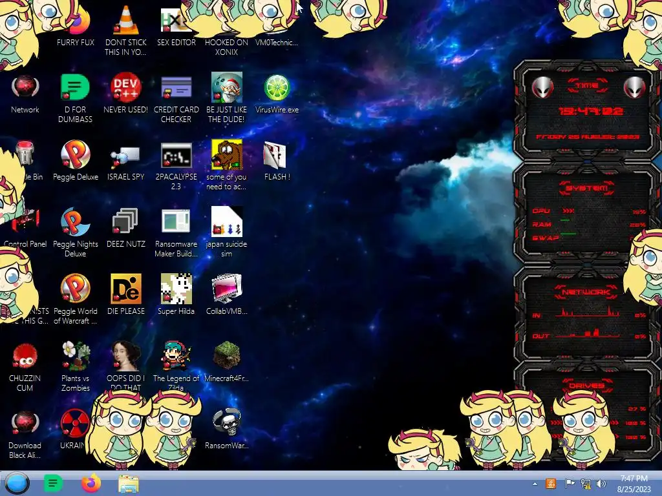Launch Firefox from the taskbar
Screen dimensions: 662x496
tap(91, 483)
